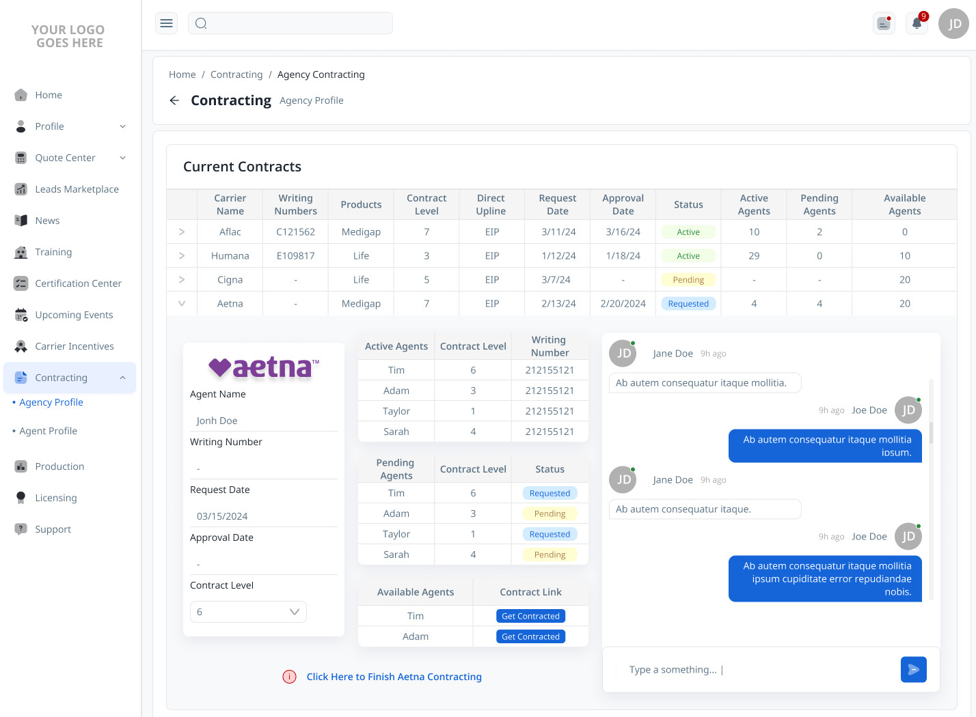
Task: Click Here to Finish Aetna Contracting link
Action: pos(394,677)
